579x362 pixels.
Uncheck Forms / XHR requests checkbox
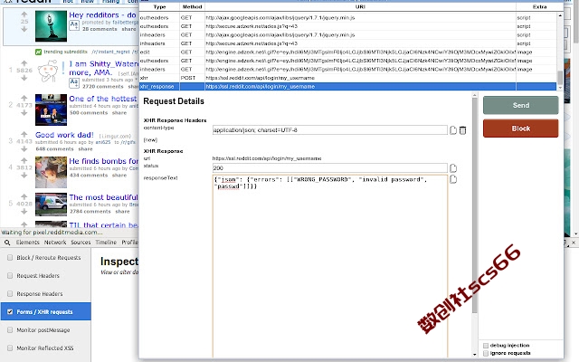[10, 311]
